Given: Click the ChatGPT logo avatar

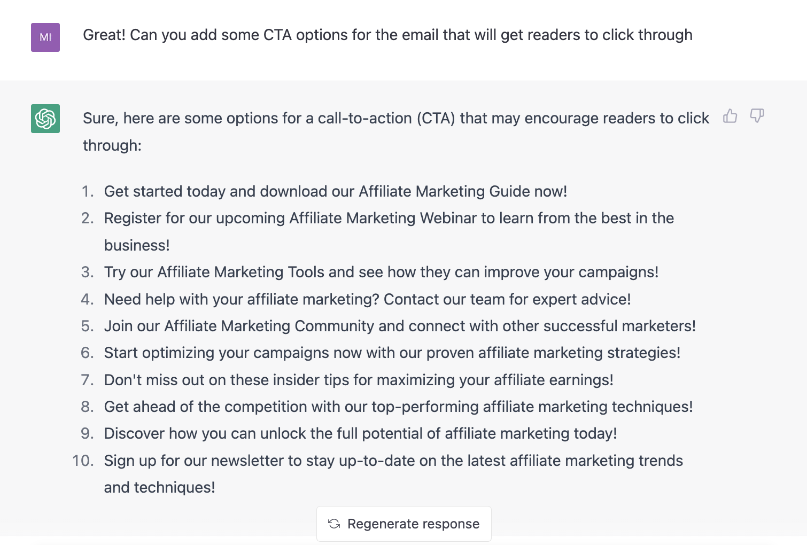Looking at the screenshot, I should point(45,119).
